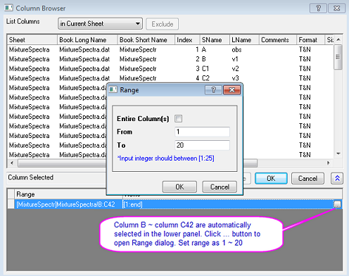Click OK in the Range dialog
Image resolution: width=349 pixels, height=276 pixels.
179,187
